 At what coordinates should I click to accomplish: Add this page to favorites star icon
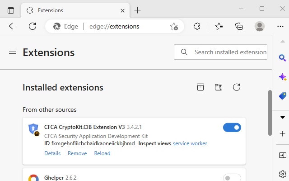pyautogui.click(x=174, y=26)
